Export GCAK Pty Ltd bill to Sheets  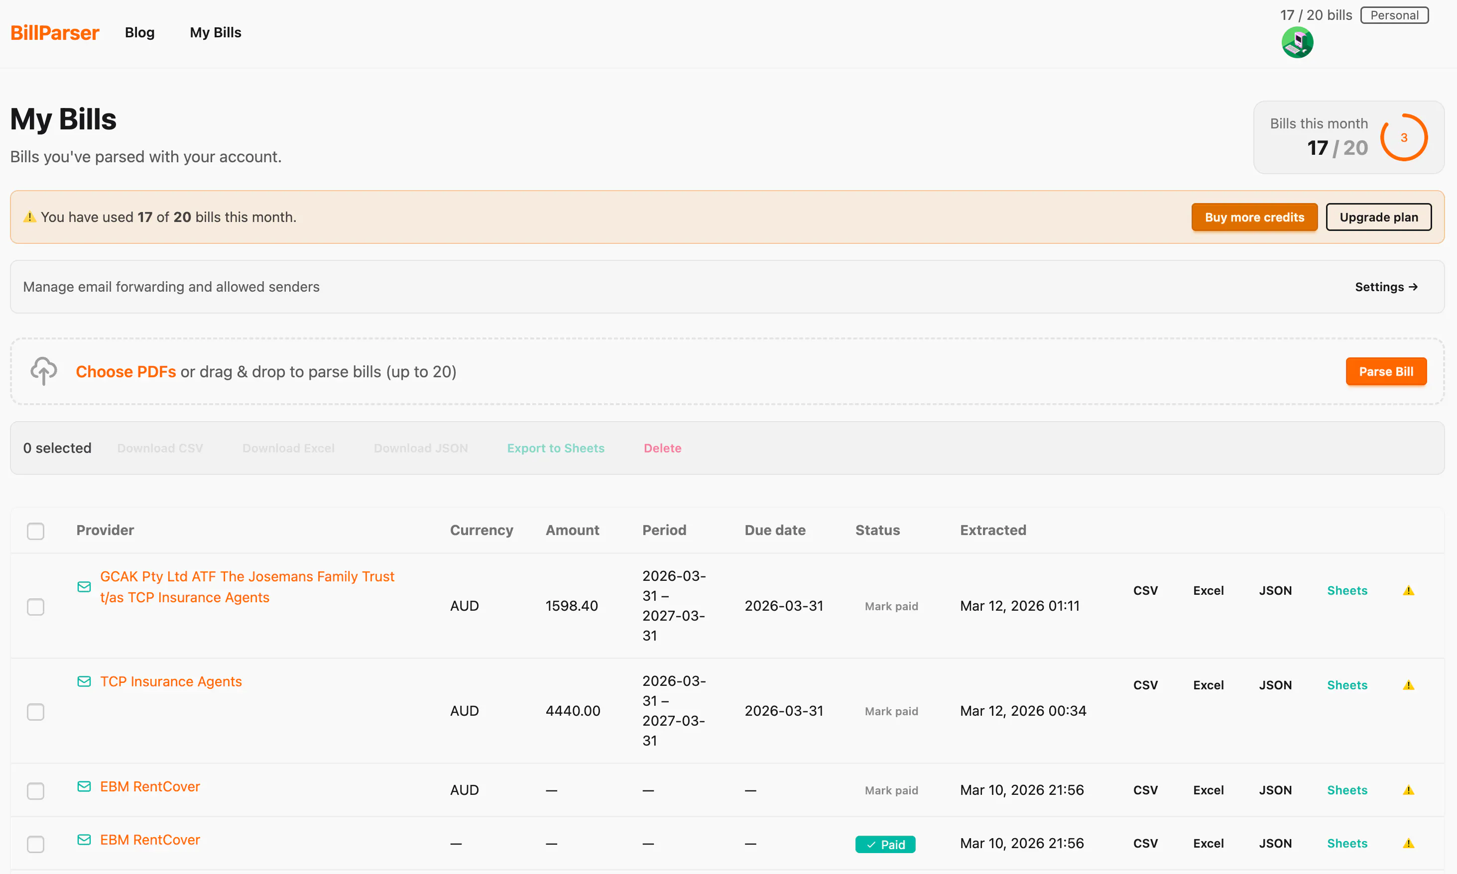click(x=1347, y=590)
